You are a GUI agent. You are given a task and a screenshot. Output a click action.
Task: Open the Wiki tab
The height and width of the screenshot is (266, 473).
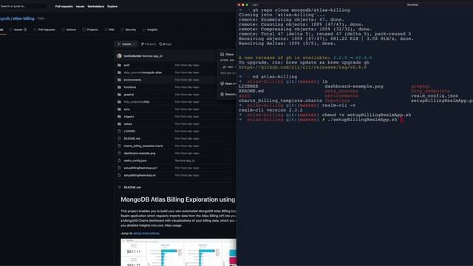109,30
